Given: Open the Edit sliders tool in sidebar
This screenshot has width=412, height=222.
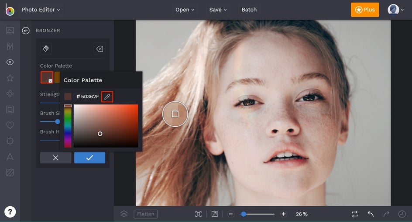Looking at the screenshot, I should [10, 46].
